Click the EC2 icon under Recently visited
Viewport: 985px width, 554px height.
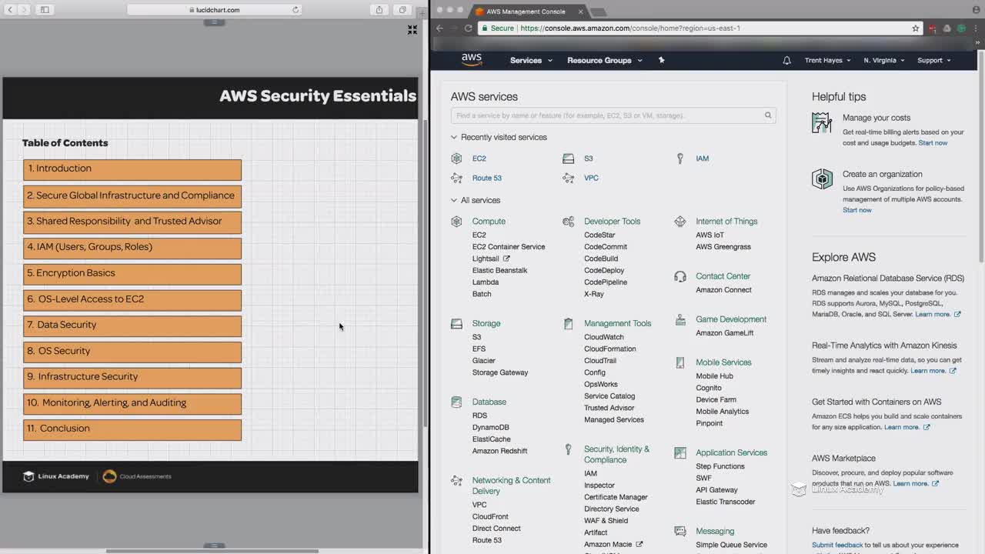coord(456,159)
